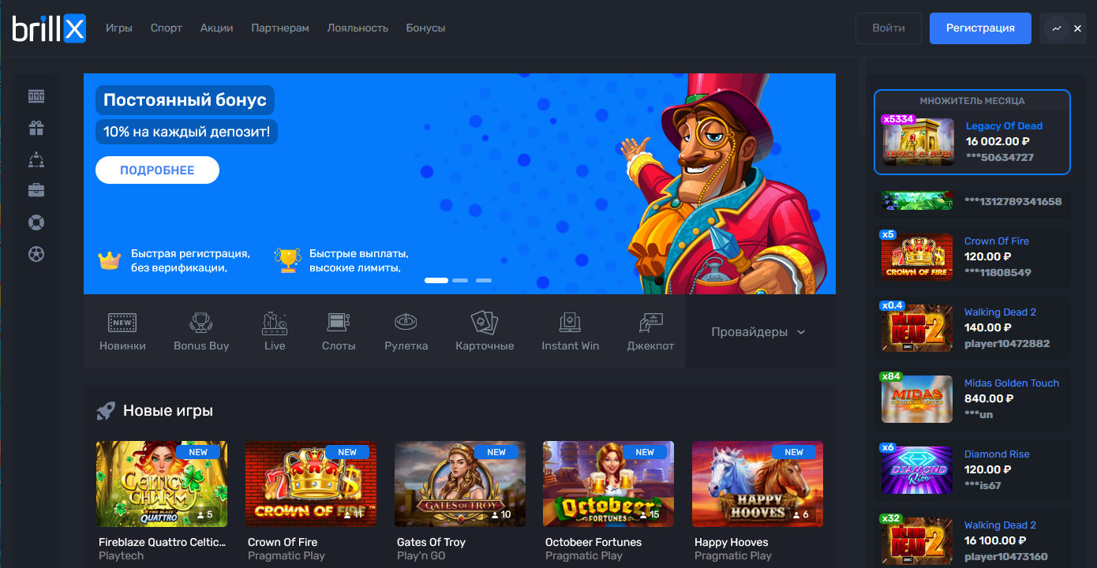Click the ПОДРОБНЕЕ banner button
This screenshot has width=1097, height=568.
click(157, 170)
